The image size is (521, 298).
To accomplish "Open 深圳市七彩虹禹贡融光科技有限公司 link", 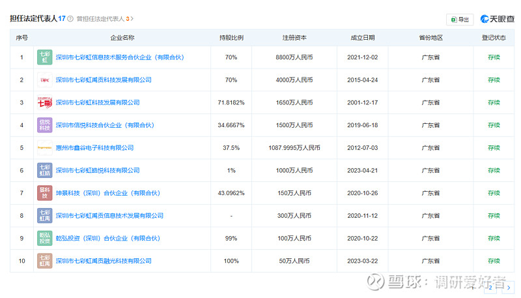I will pyautogui.click(x=104, y=261).
